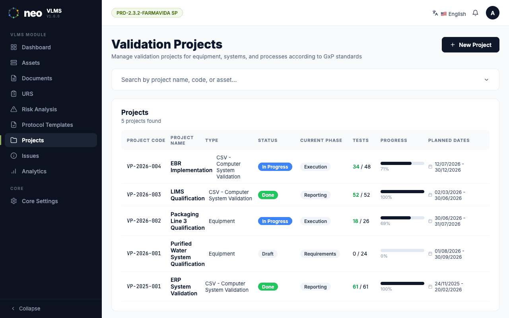509x318 pixels.
Task: Click the Risk Analysis warning triangle icon
Action: point(14,109)
